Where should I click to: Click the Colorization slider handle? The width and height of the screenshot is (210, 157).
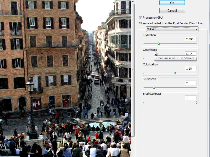(x=175, y=73)
